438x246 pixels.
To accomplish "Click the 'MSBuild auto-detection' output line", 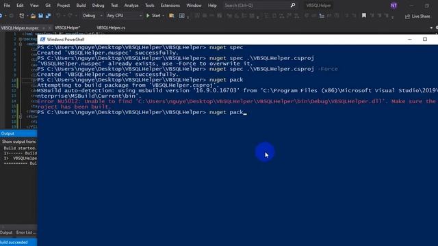I will (x=237, y=91).
